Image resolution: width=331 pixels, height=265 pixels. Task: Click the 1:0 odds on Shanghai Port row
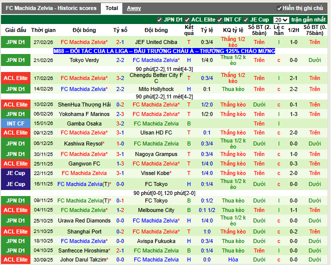207,231
